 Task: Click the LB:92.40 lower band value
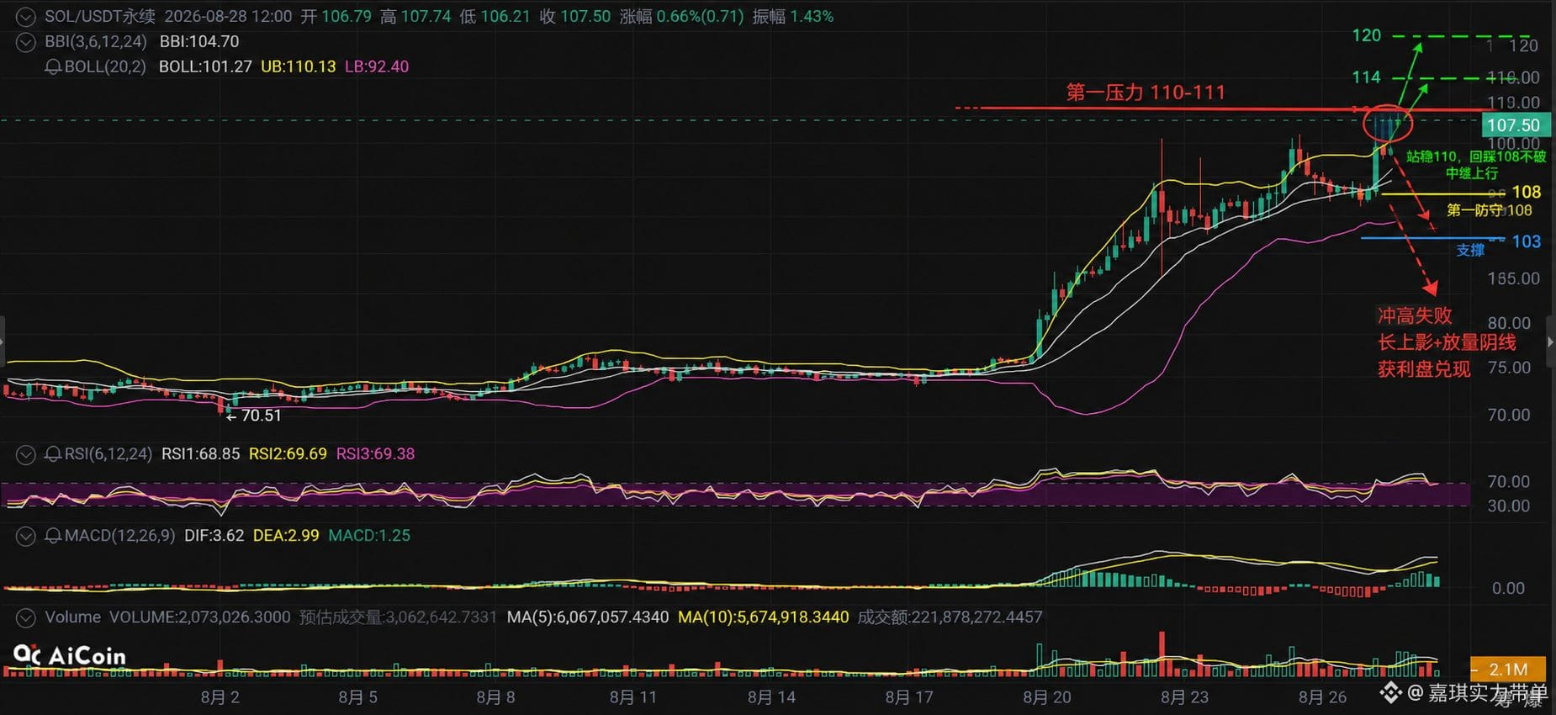(377, 66)
